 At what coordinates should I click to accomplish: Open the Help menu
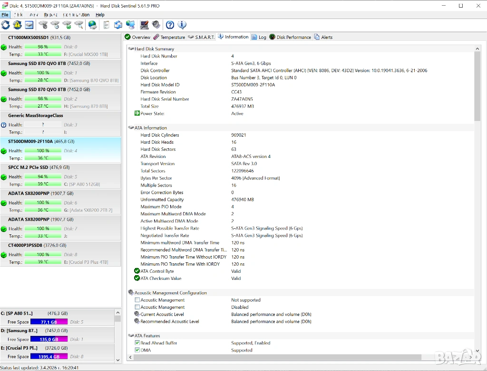(100, 15)
